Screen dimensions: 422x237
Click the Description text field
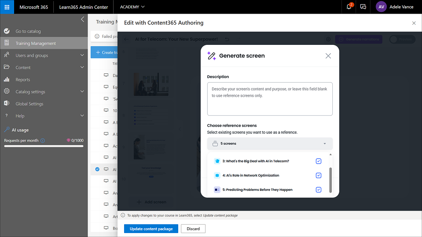pos(270,99)
